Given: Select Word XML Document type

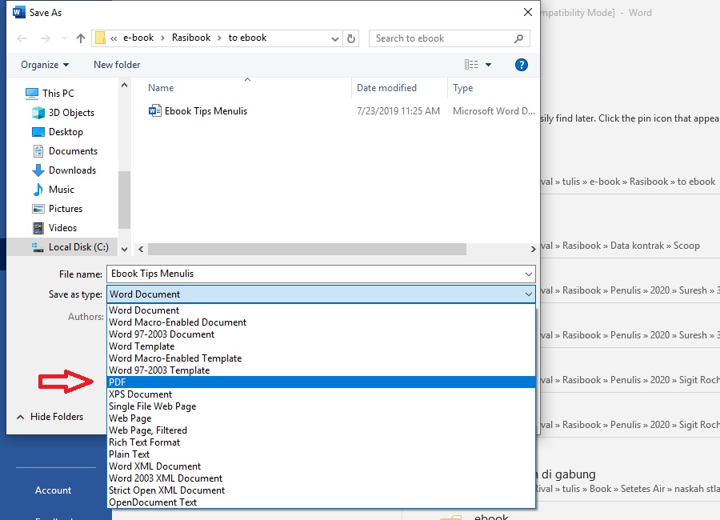Looking at the screenshot, I should [x=322, y=466].
